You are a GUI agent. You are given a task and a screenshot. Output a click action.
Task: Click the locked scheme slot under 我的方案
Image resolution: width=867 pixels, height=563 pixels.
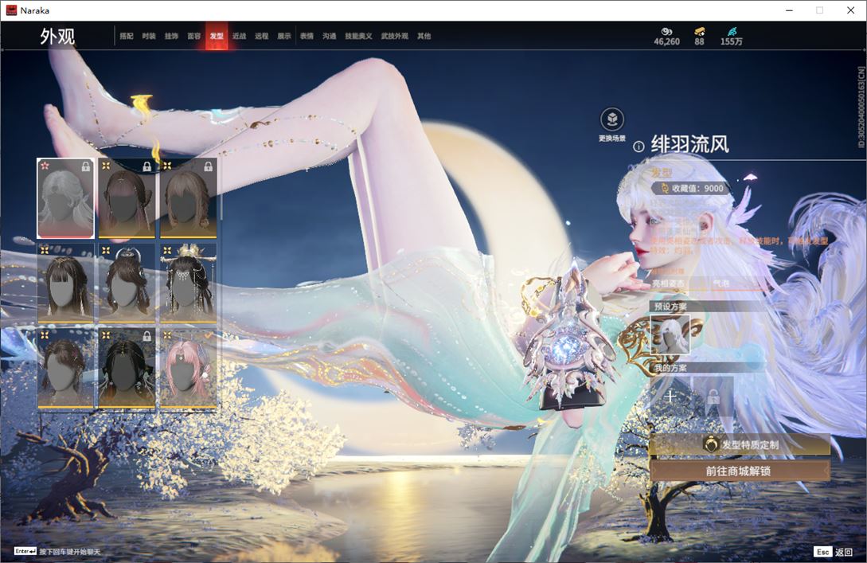point(713,397)
